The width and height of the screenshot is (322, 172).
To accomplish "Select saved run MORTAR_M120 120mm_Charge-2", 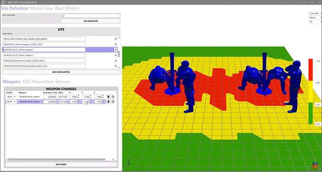I will 44,55.
